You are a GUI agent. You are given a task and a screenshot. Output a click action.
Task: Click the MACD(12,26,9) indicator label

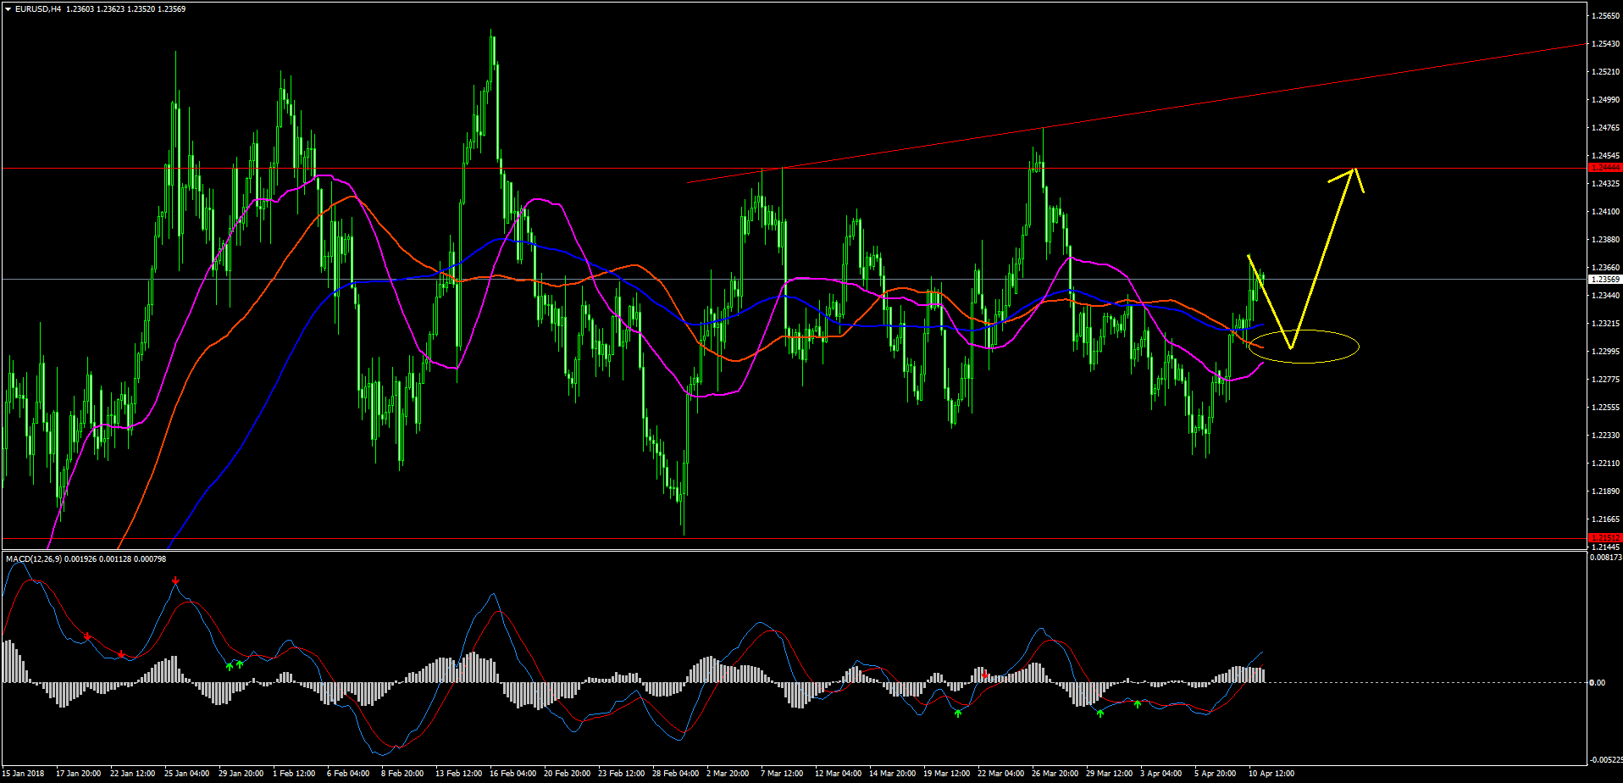click(34, 558)
